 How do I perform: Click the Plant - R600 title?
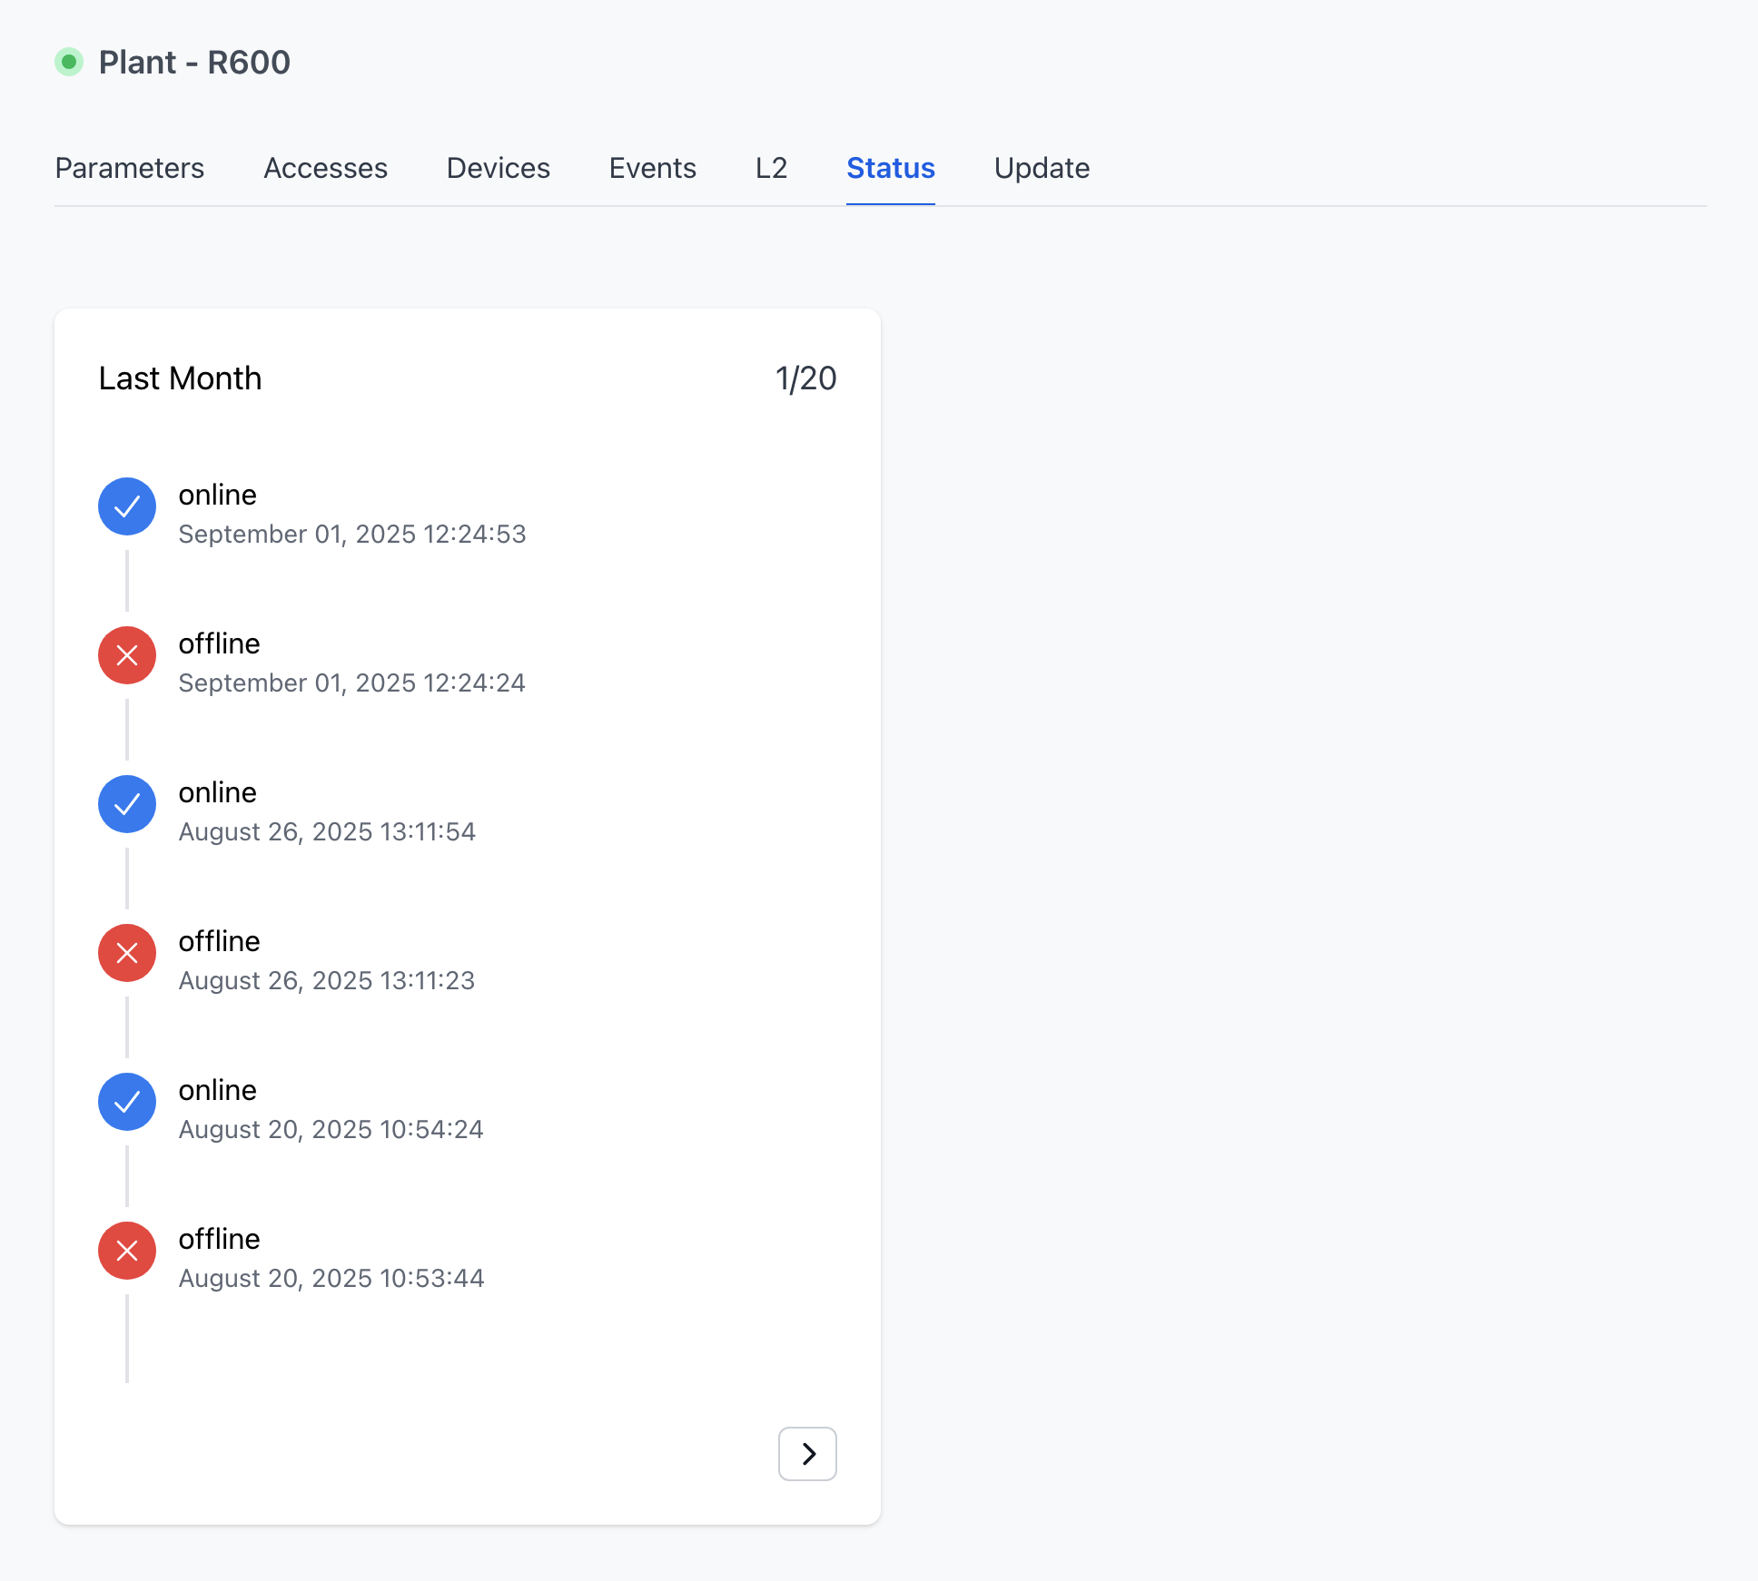click(194, 63)
